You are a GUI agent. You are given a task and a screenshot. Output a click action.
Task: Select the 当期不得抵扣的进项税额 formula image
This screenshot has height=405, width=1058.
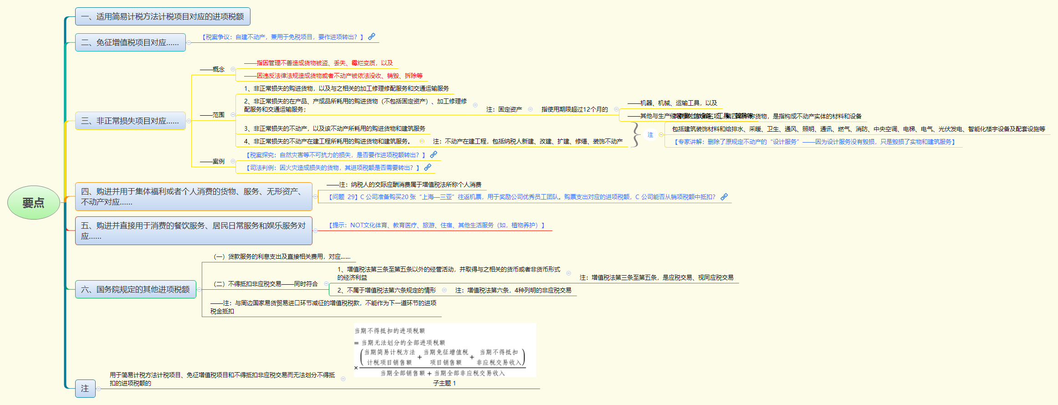tap(445, 351)
